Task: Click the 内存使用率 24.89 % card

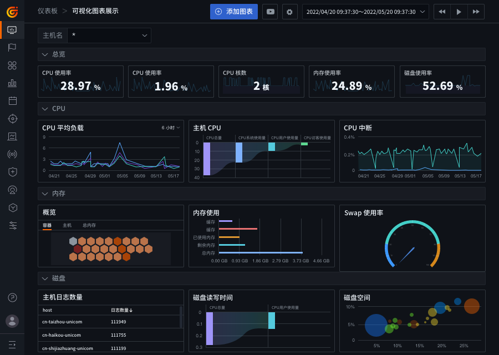Action: coord(352,82)
